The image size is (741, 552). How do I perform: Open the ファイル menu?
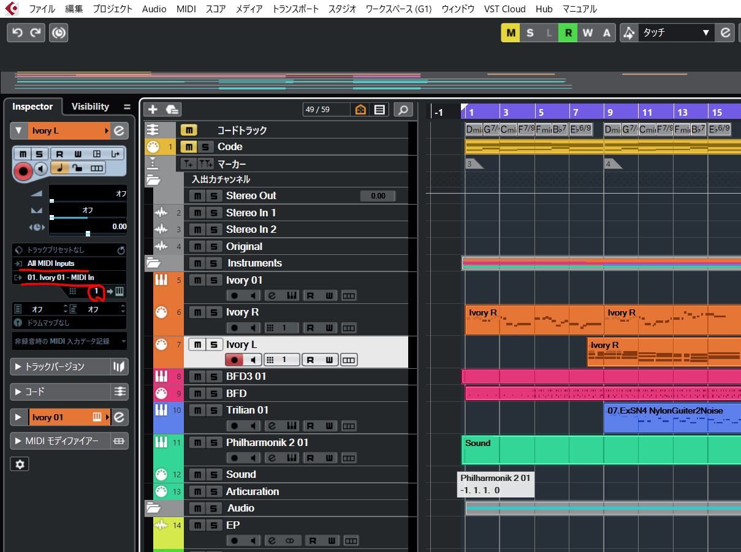coord(42,9)
